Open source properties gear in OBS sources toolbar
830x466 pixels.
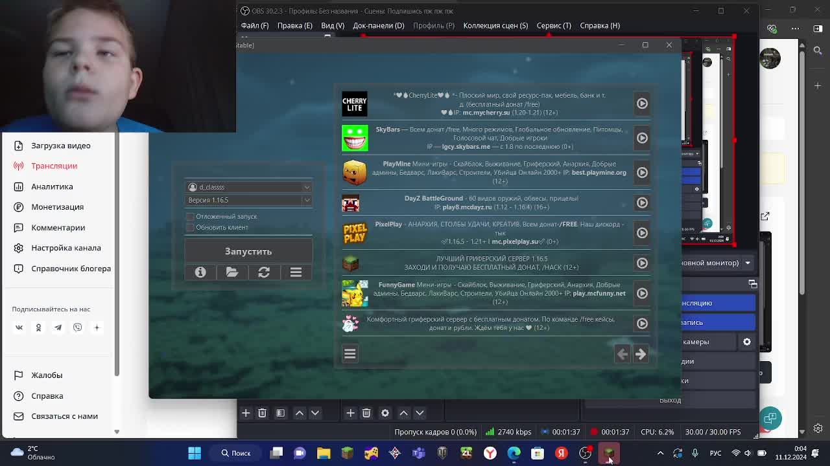[385, 413]
